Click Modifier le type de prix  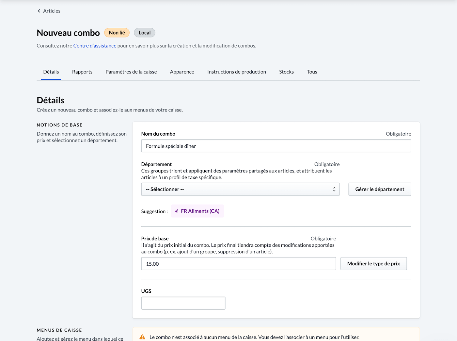(x=373, y=263)
